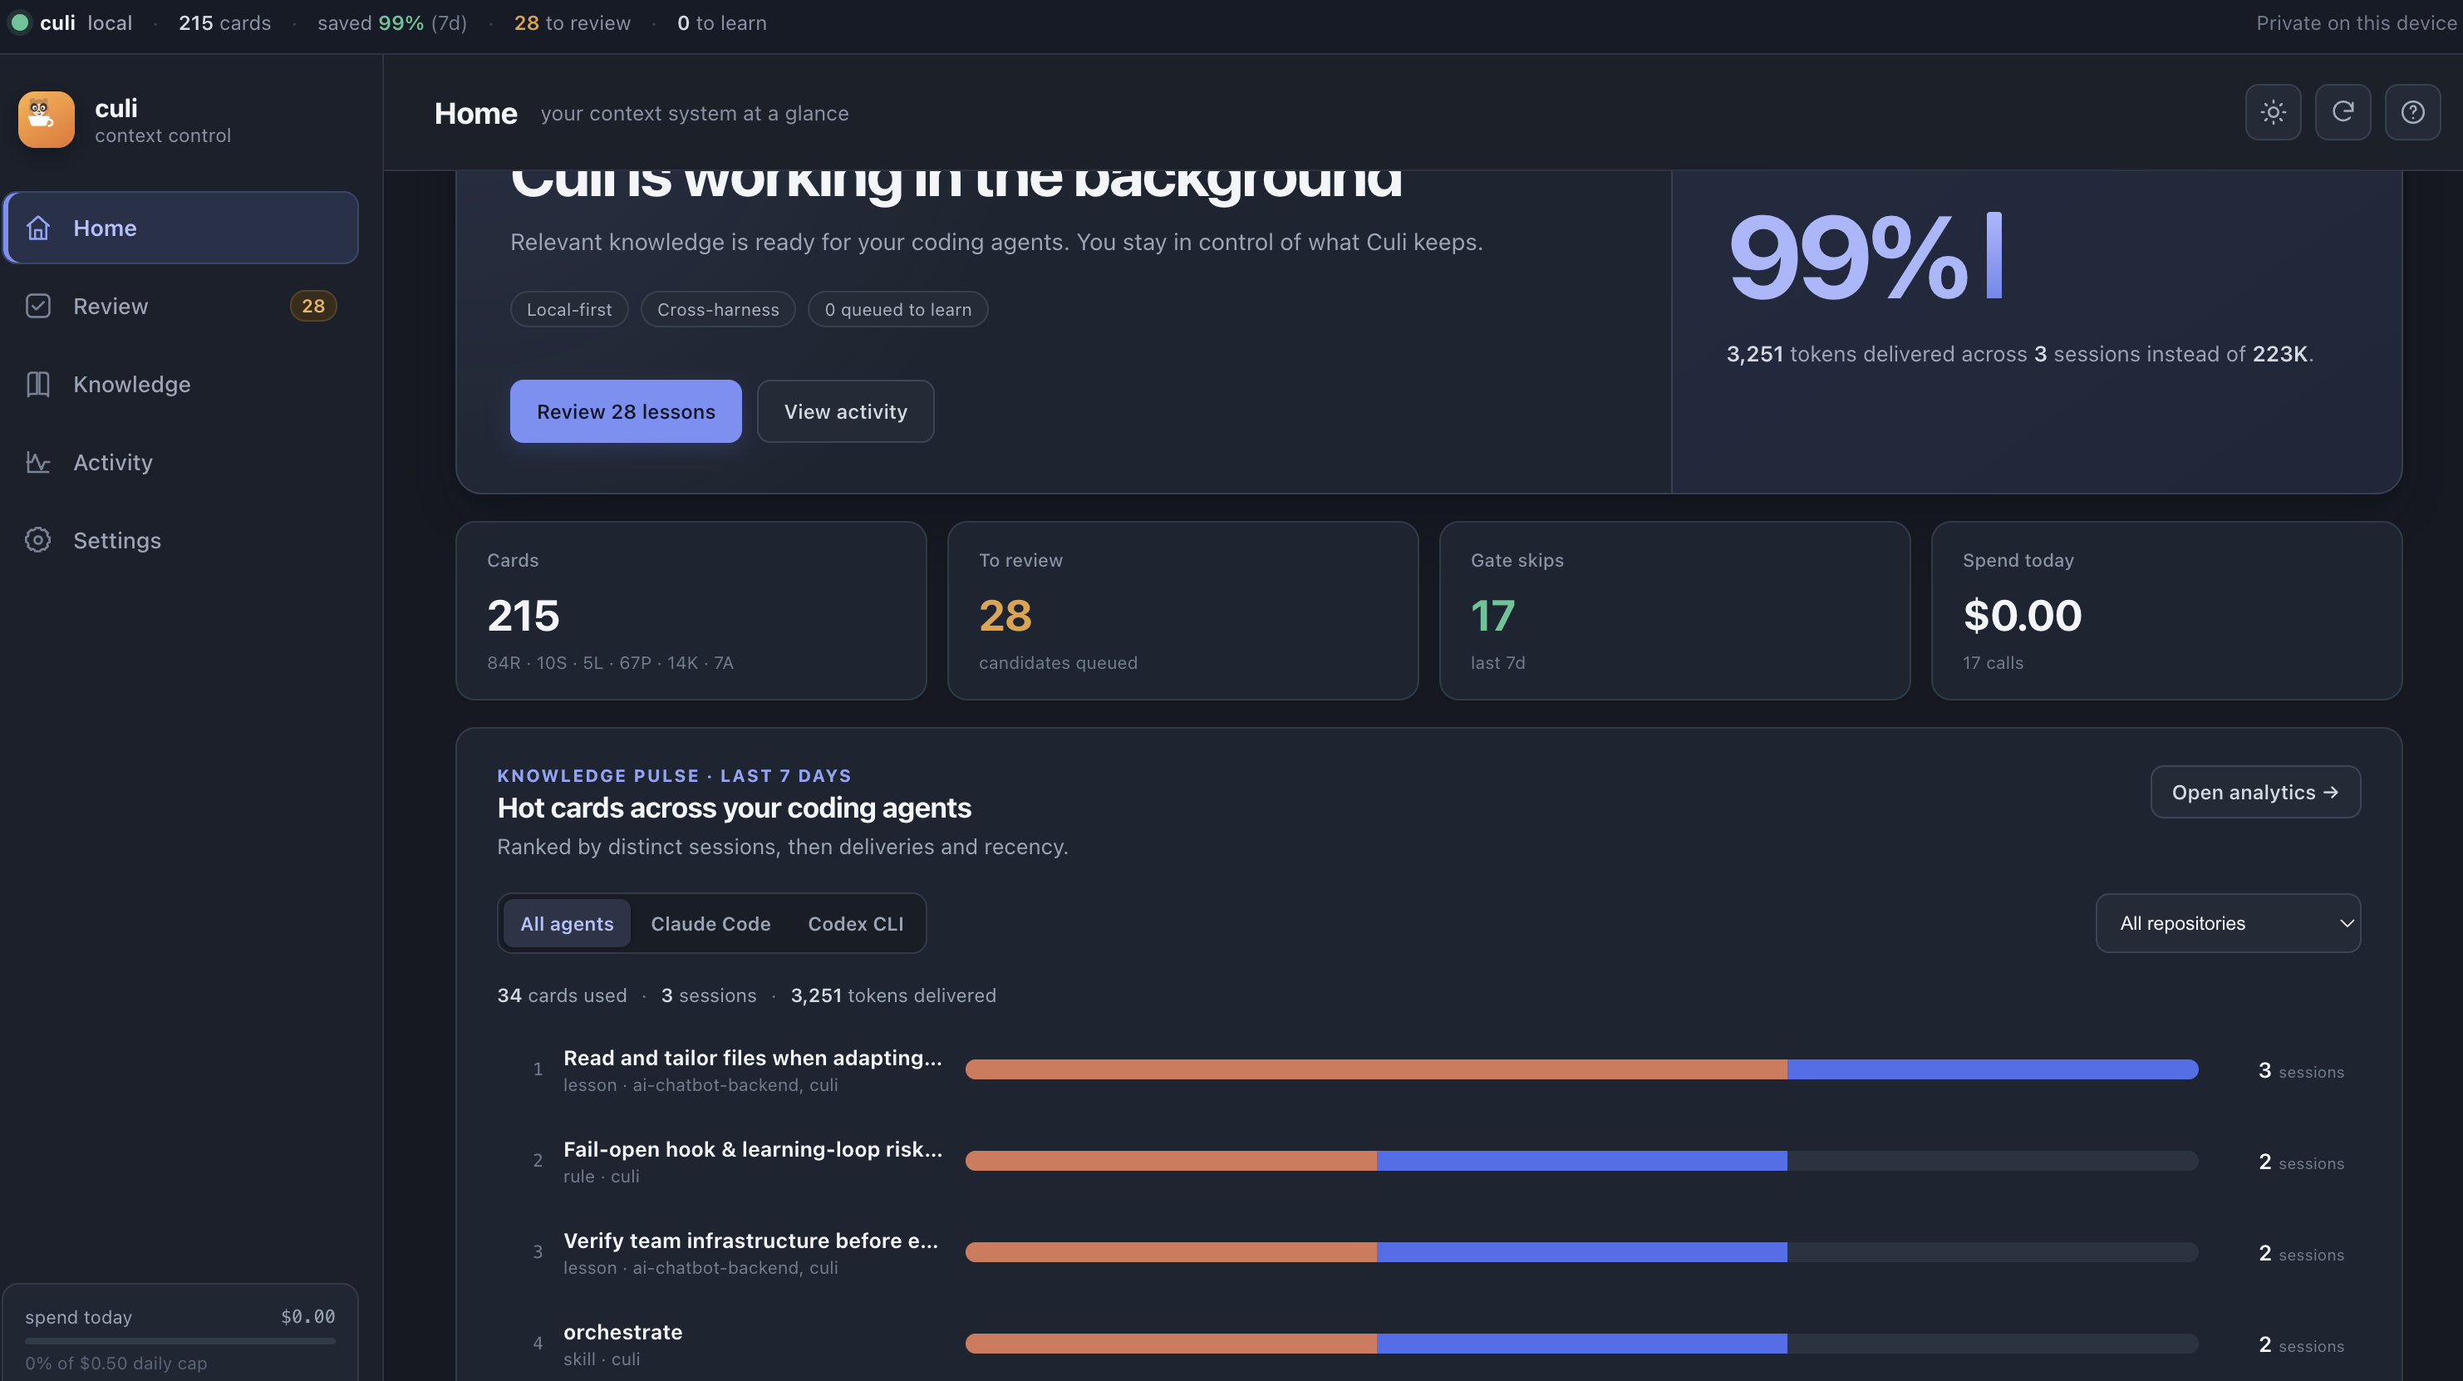Open the Review navigation item

pos(182,306)
